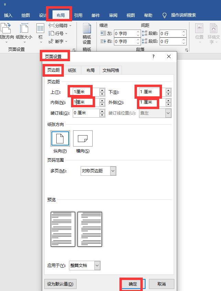Close the 页面设置 dialog
This screenshot has width=221, height=291.
[169, 56]
